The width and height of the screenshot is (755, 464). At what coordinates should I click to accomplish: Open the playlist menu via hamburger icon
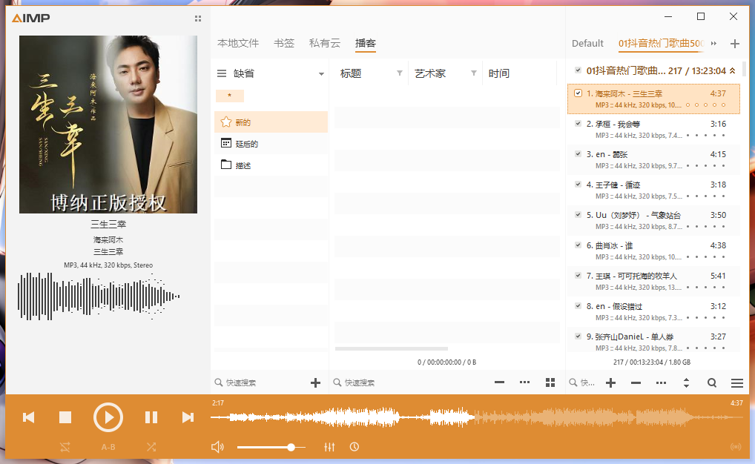coord(737,383)
